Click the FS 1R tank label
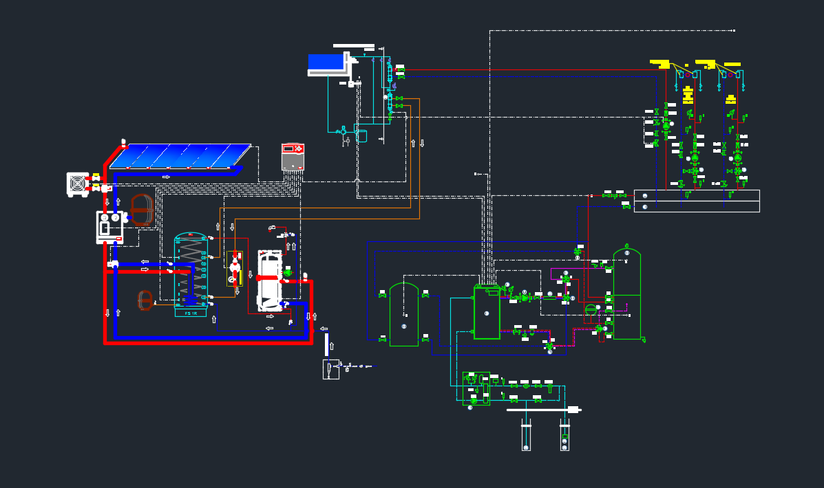824x488 pixels. [191, 313]
